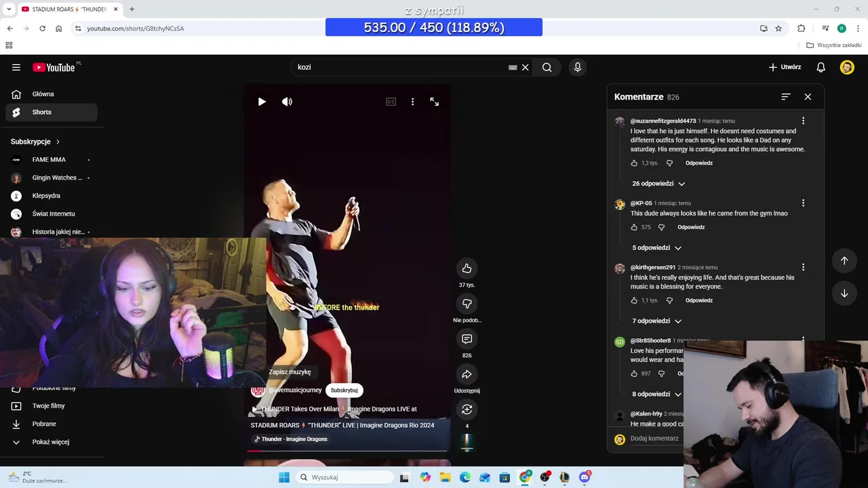Expand 26 odpowiedzi replies
The width and height of the screenshot is (868, 488).
point(658,184)
